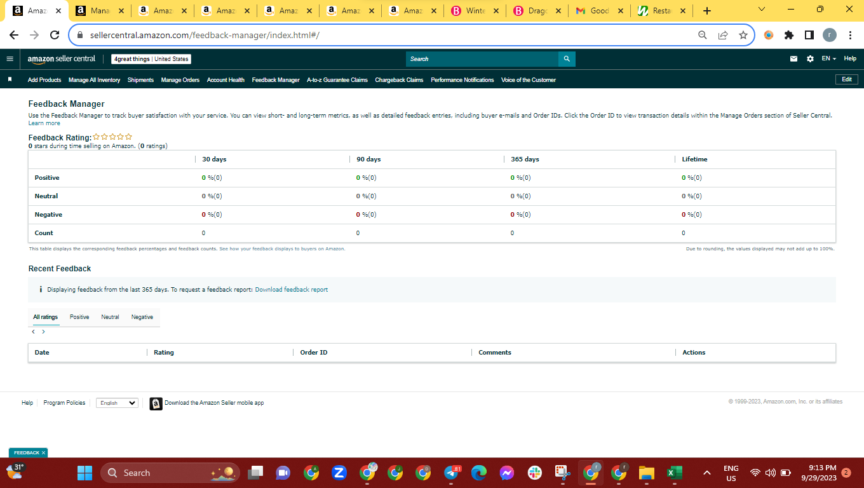Open Messenger from the taskbar
This screenshot has width=864, height=488.
(x=506, y=473)
